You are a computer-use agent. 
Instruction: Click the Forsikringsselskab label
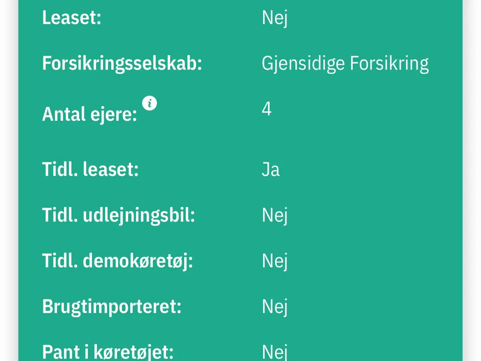tap(122, 63)
